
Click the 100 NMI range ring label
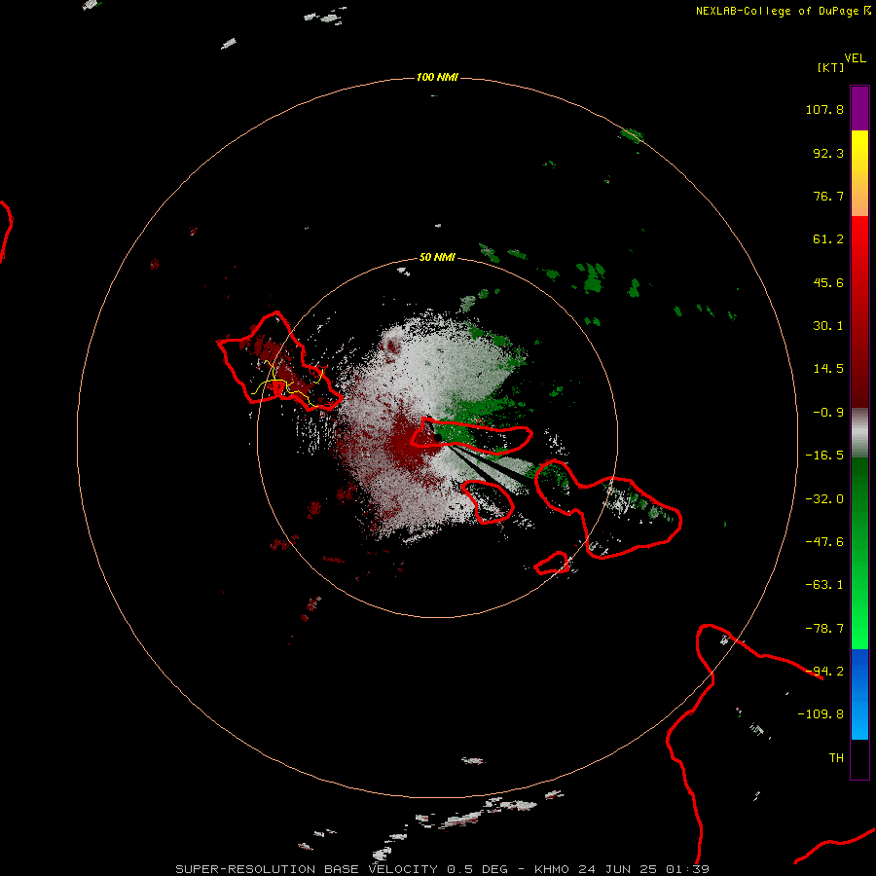[437, 77]
